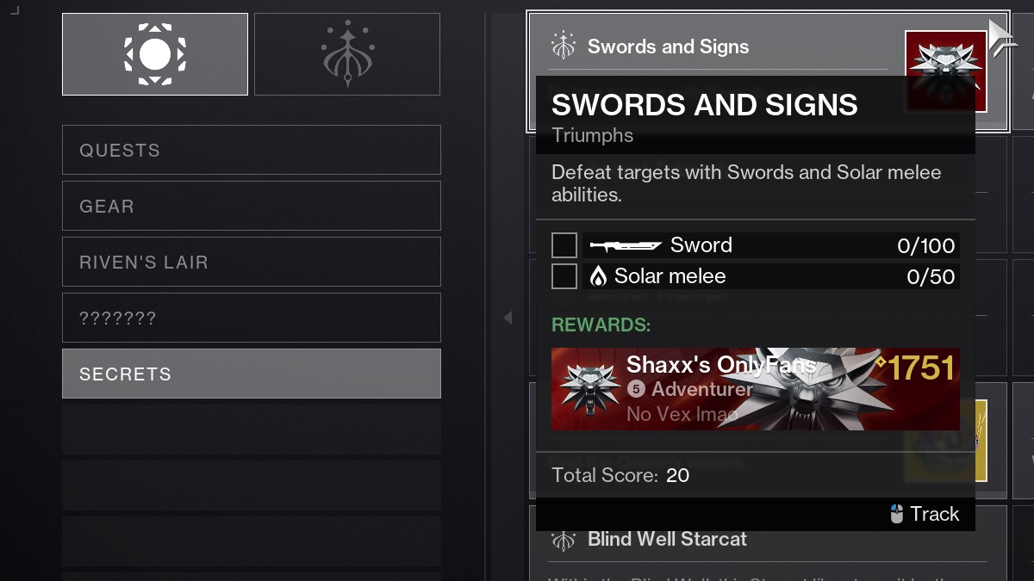The image size is (1034, 581).
Task: Click the Swords and Signs triumph seal icon
Action: 564,46
